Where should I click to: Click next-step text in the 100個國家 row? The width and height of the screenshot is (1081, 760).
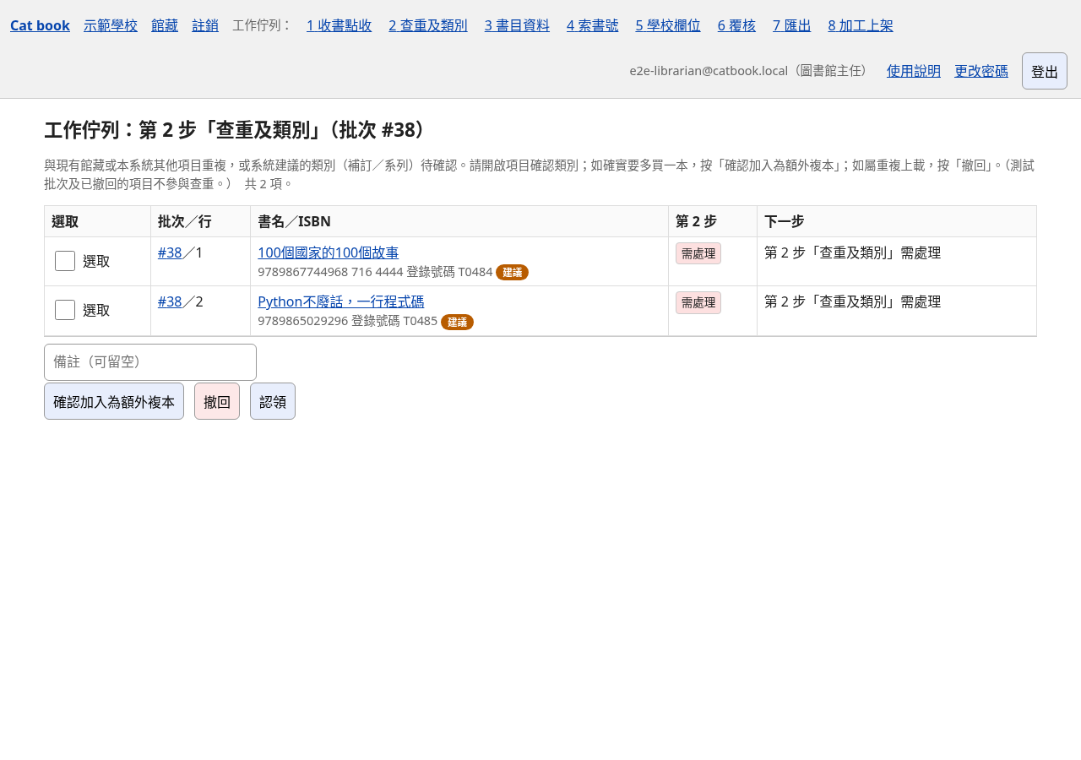point(852,252)
